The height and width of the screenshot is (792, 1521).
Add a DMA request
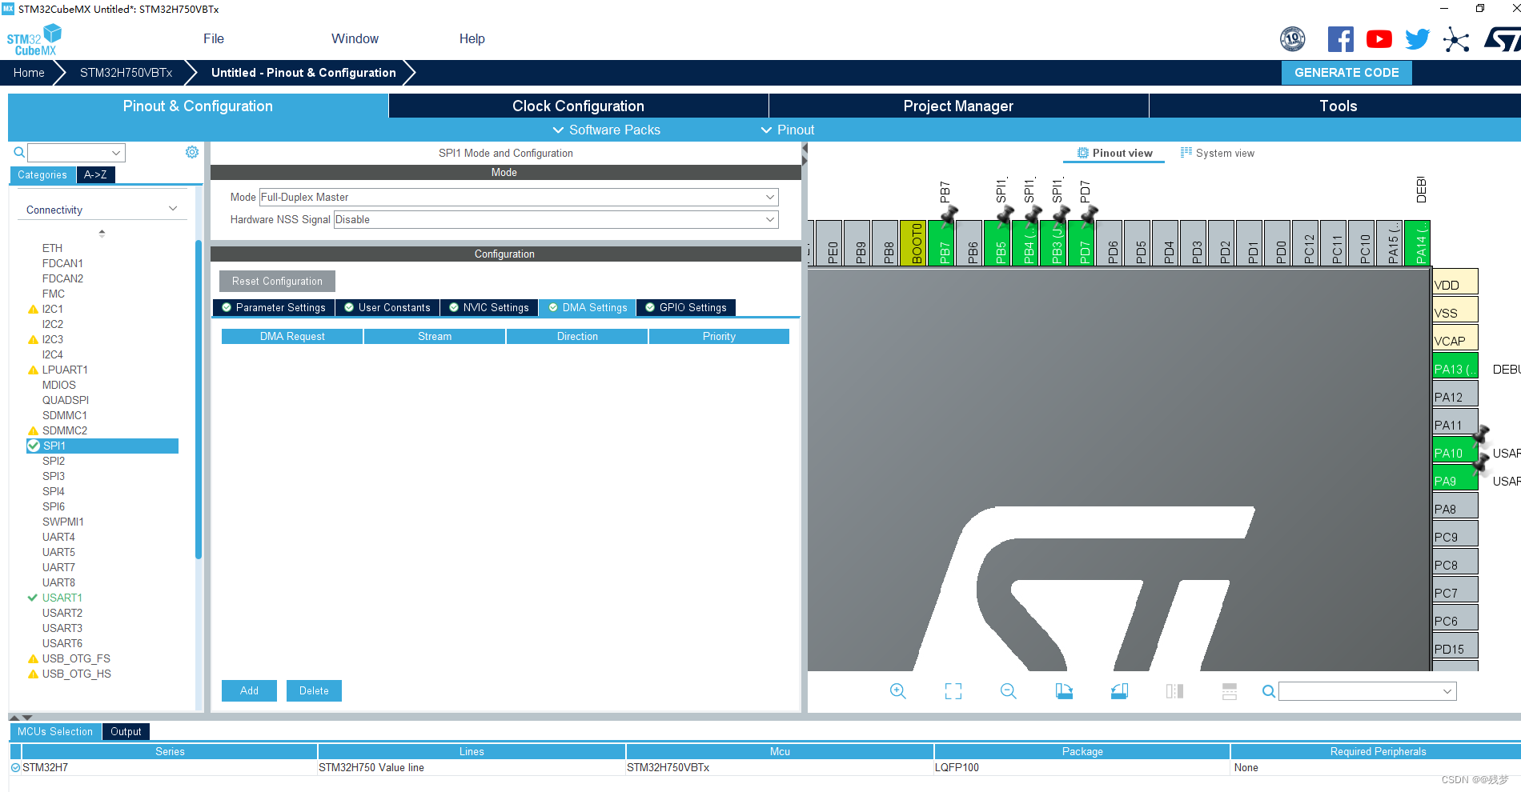(x=249, y=690)
